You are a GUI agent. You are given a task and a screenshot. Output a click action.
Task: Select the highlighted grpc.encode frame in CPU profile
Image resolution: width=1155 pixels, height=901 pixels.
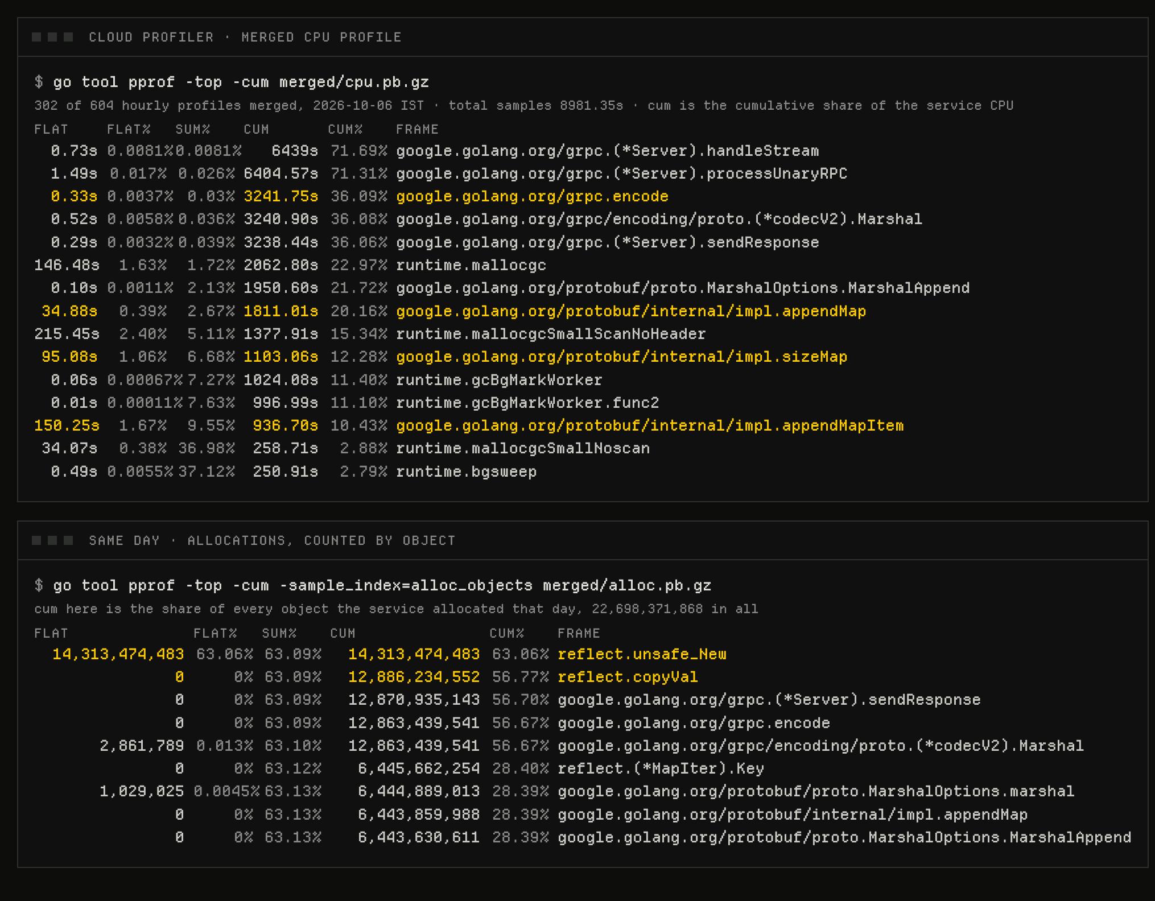(532, 196)
